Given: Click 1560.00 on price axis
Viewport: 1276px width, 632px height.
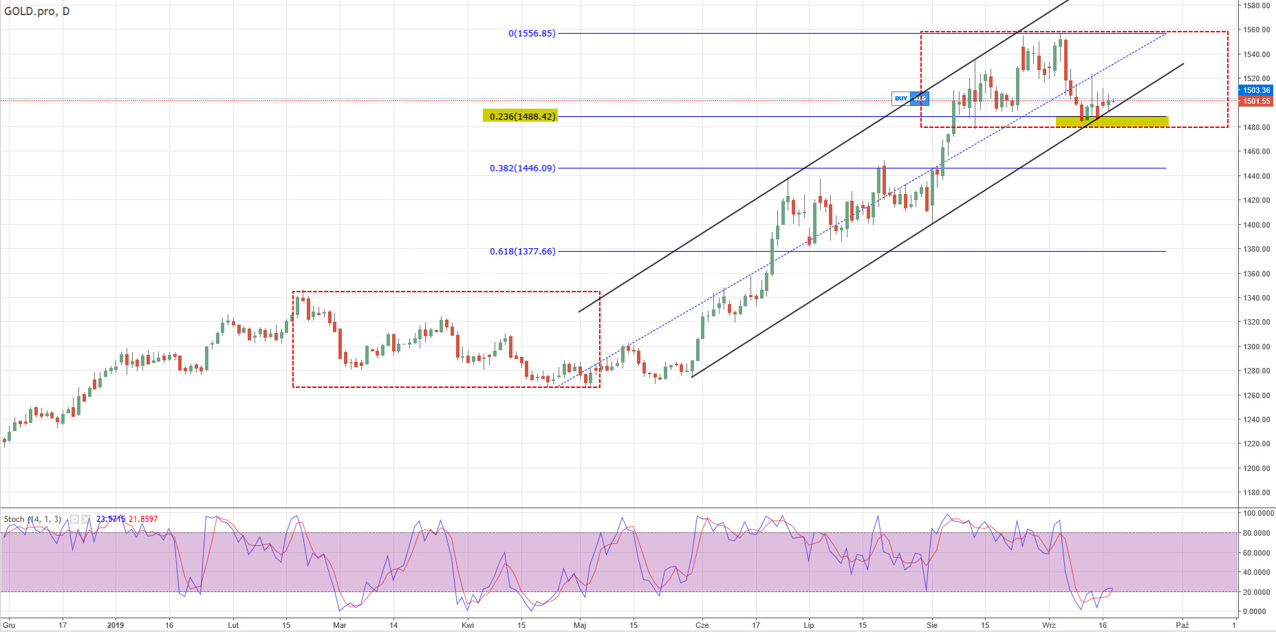Looking at the screenshot, I should pos(1256,30).
